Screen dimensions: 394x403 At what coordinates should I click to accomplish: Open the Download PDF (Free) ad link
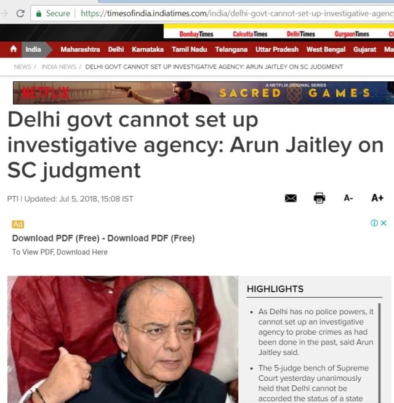[x=103, y=238]
